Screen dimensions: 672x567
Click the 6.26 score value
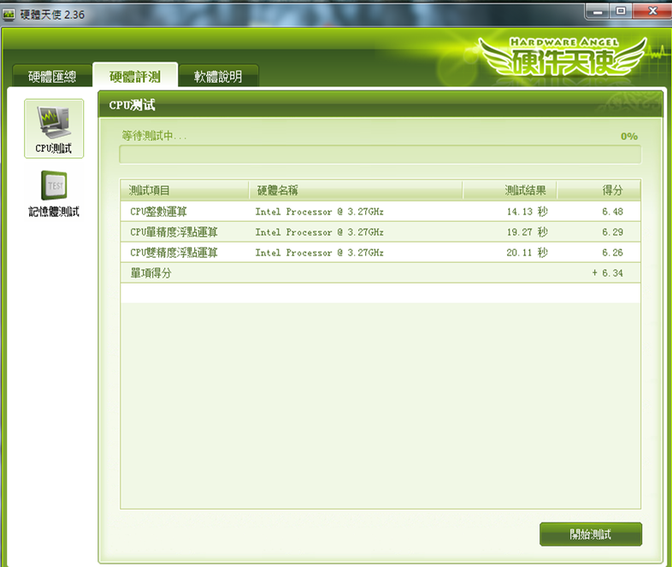pyautogui.click(x=612, y=253)
